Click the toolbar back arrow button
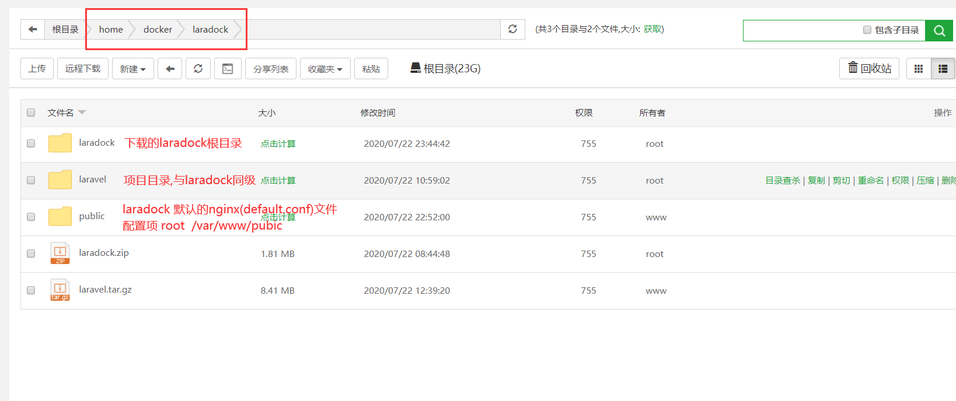Image resolution: width=956 pixels, height=401 pixels. 170,69
